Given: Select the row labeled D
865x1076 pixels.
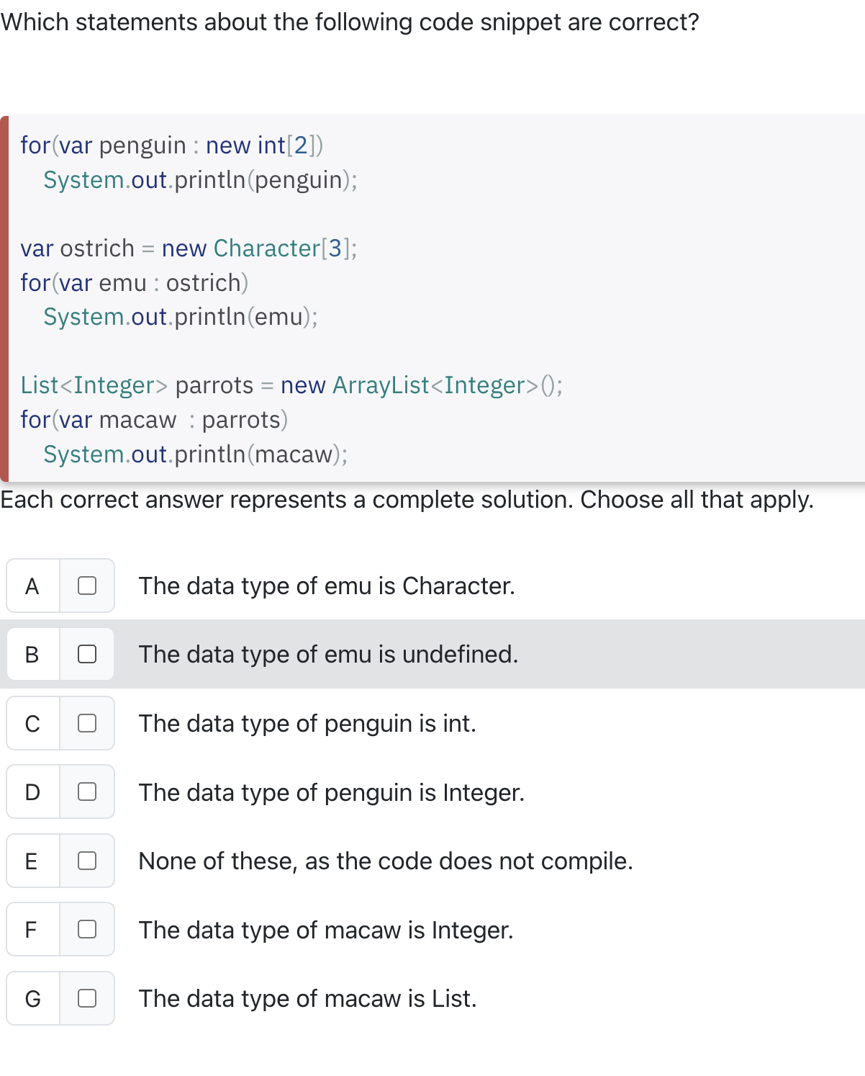Looking at the screenshot, I should point(32,792).
